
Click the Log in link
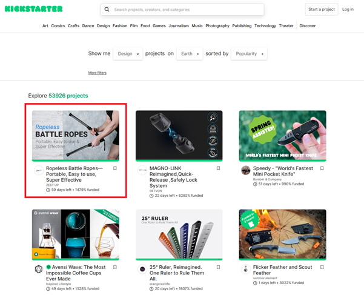point(348,9)
